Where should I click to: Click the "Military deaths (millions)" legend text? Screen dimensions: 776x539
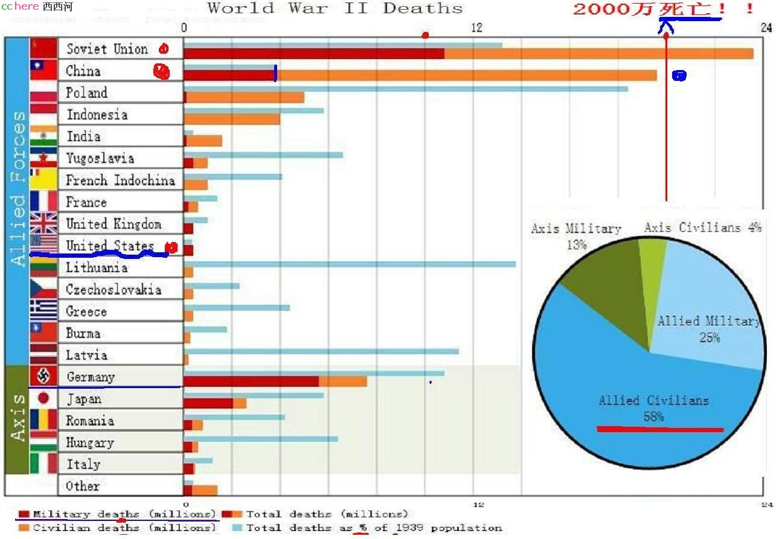tap(124, 514)
